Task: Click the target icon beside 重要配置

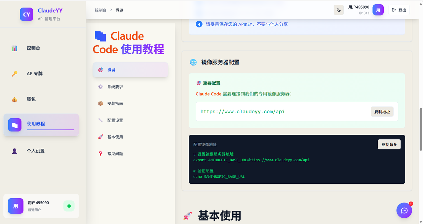Action: (199, 83)
